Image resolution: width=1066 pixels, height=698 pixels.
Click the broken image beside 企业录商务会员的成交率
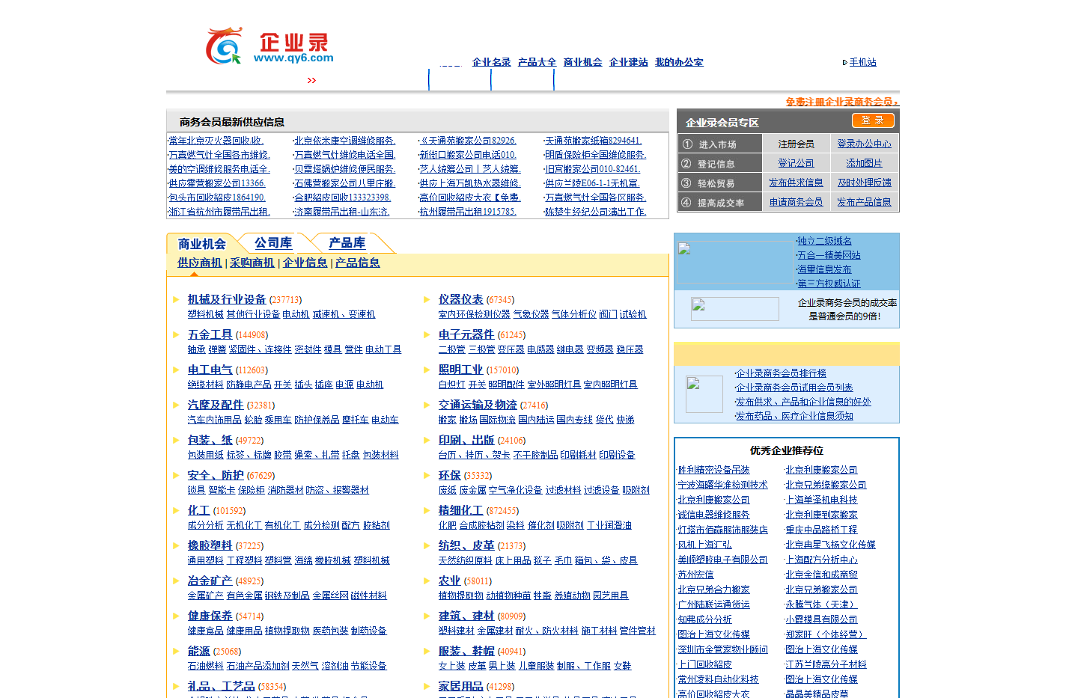[735, 309]
